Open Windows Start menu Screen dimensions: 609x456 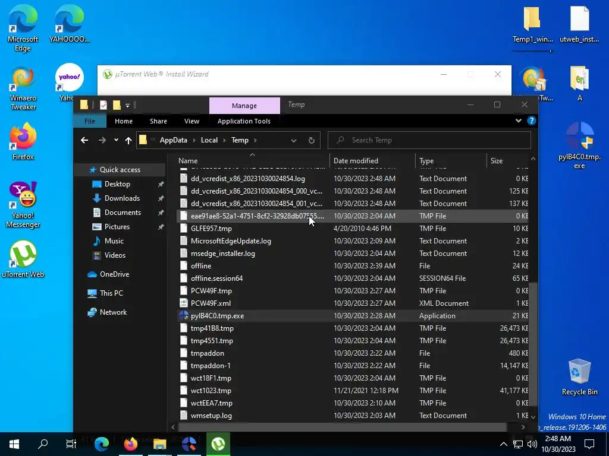(x=14, y=444)
